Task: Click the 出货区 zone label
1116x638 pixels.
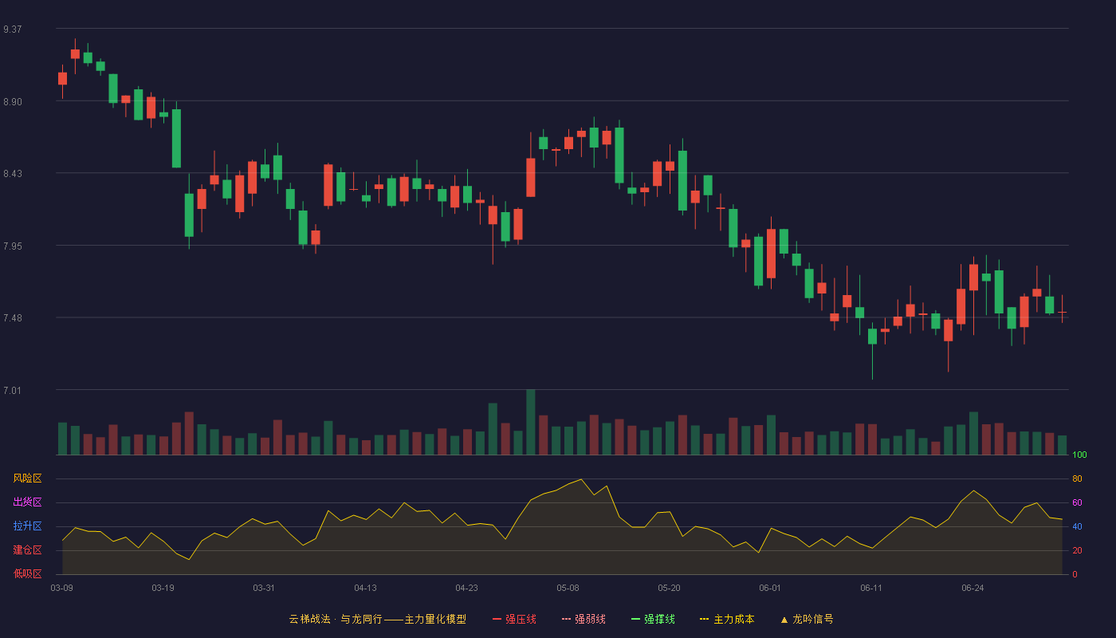Action: 27,502
